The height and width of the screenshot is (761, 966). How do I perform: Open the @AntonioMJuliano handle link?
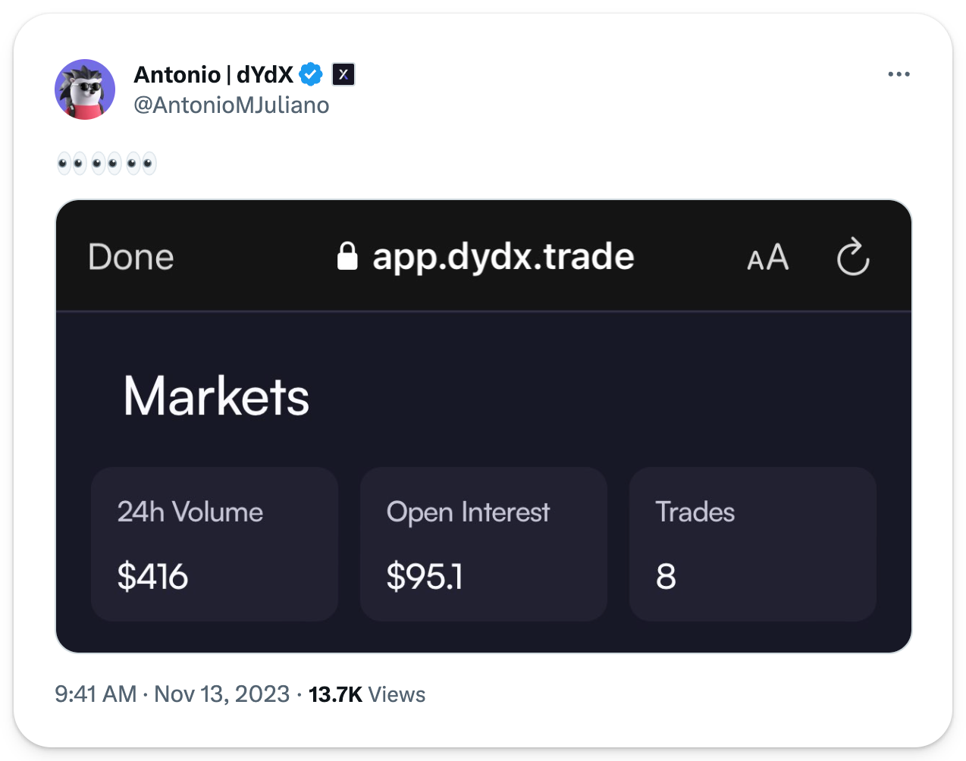pos(231,105)
